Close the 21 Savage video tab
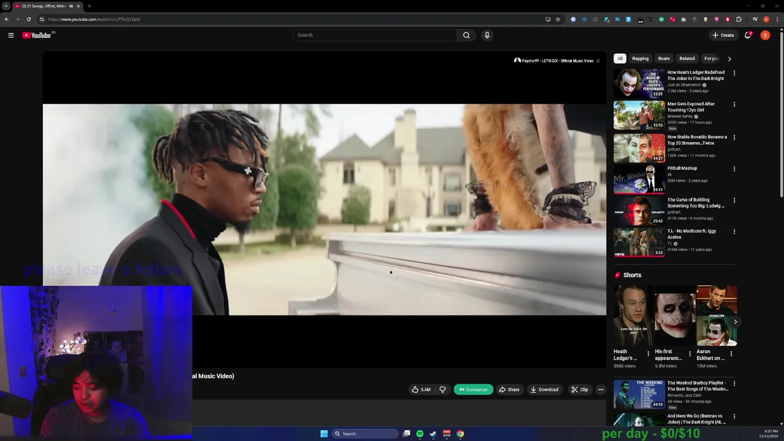Screen dimensions: 784x441 click(x=78, y=6)
